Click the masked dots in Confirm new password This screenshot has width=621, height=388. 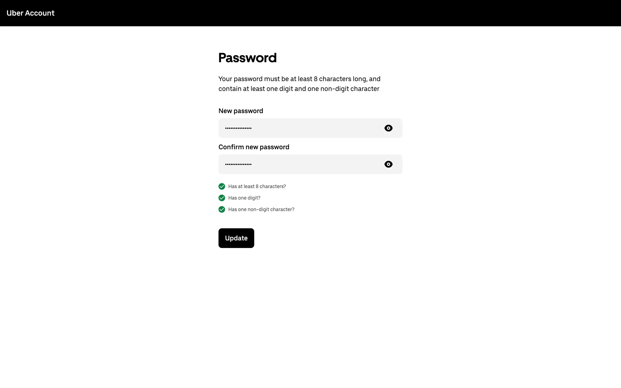pos(238,165)
